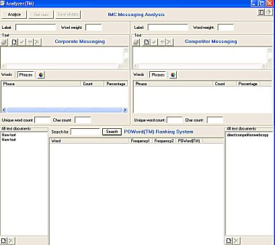
Task: Open the help icon beside IMC Messaging Analysis
Action: tap(269, 12)
